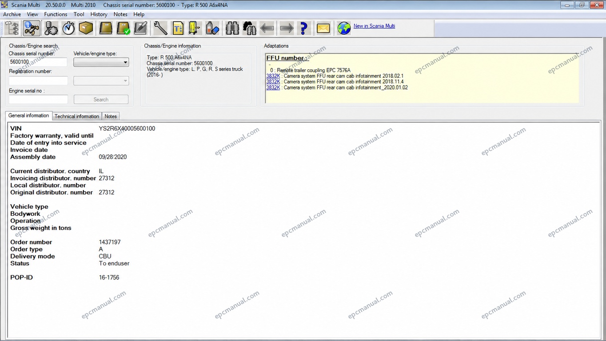Open help with the blue question mark
The height and width of the screenshot is (341, 606).
click(303, 28)
